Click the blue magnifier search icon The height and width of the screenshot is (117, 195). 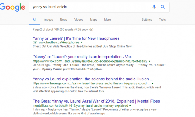[163, 7]
